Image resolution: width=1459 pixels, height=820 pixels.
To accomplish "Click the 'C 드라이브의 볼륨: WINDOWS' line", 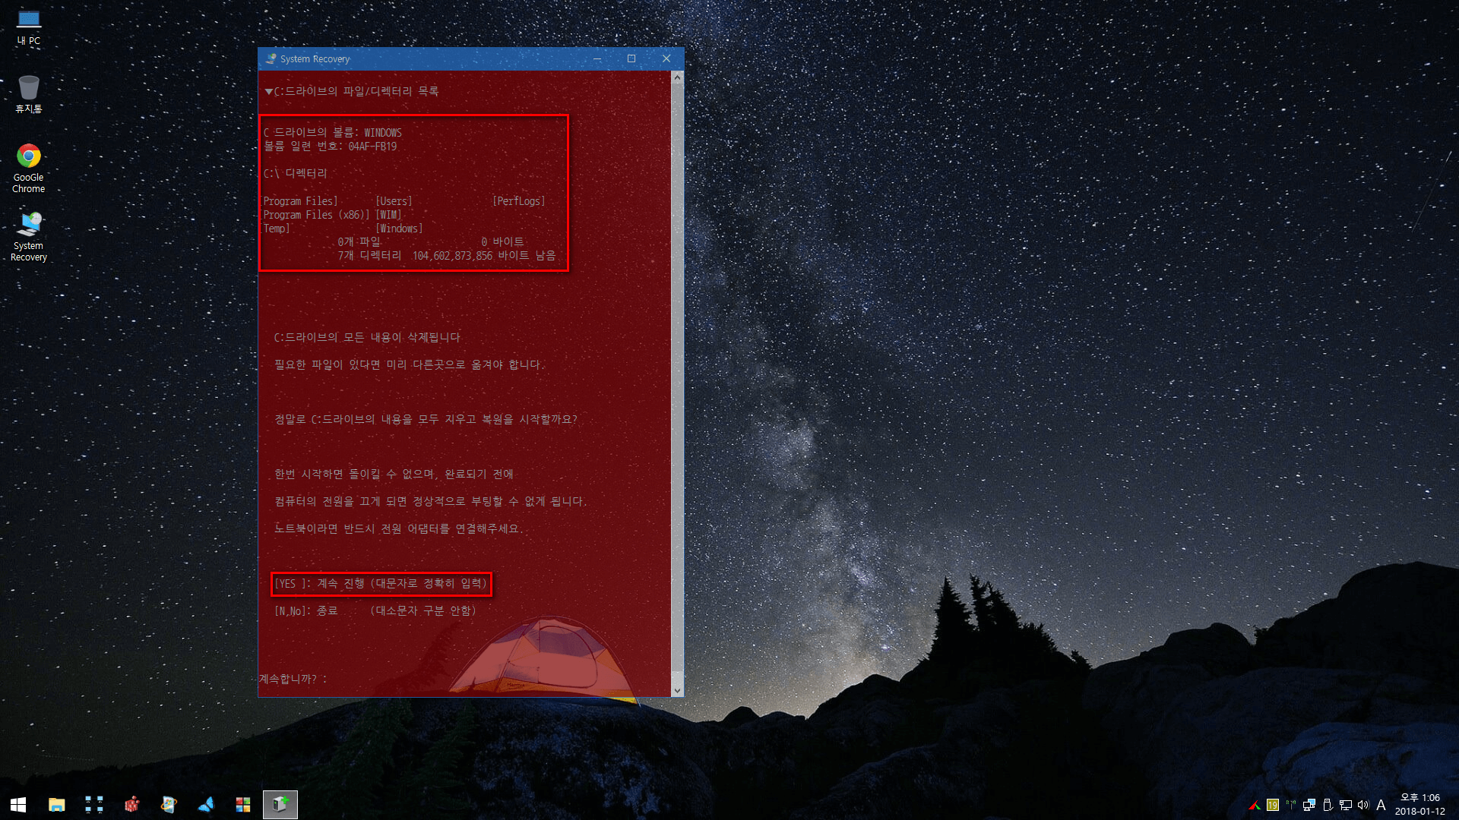I will pyautogui.click(x=332, y=133).
